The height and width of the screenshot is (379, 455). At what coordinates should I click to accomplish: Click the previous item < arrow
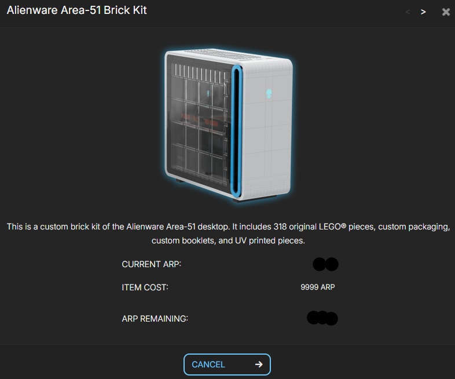coord(408,12)
